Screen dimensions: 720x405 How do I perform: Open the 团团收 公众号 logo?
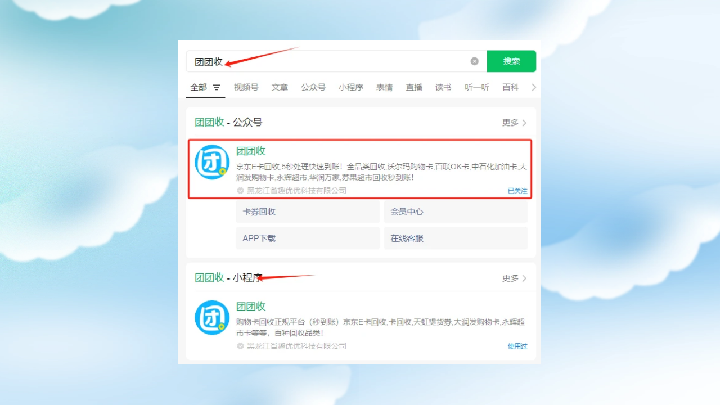(x=212, y=163)
